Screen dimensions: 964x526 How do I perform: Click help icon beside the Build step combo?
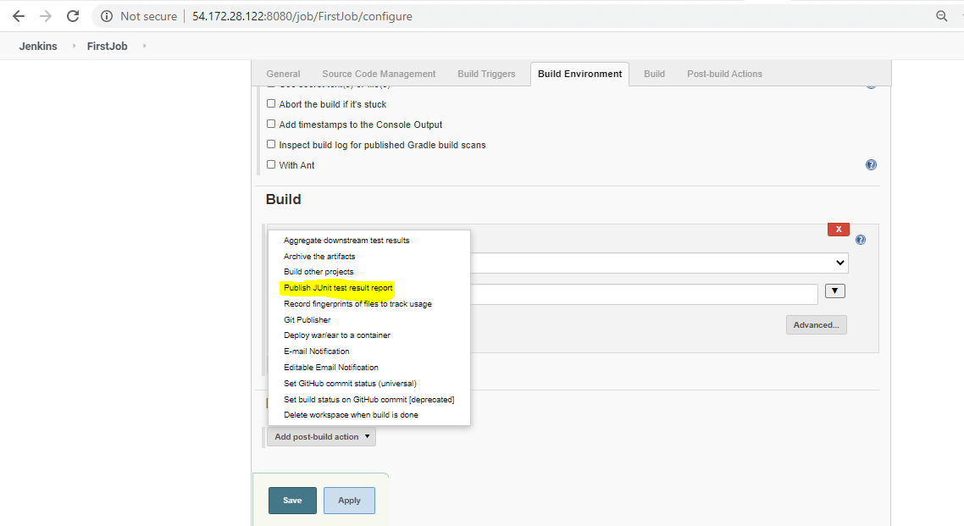click(860, 240)
